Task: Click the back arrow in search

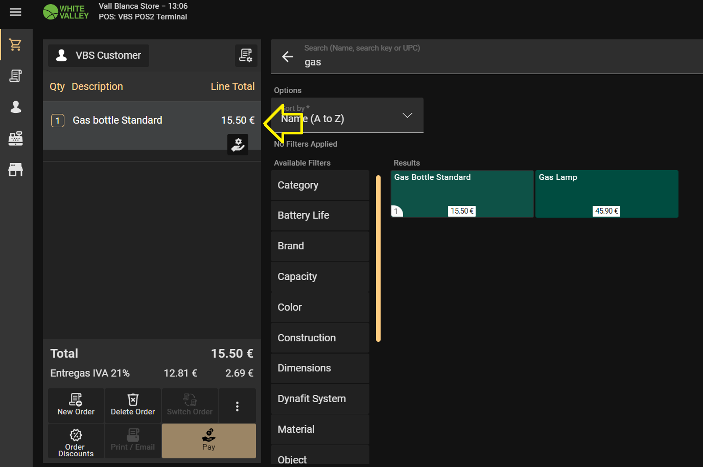Action: (x=288, y=57)
